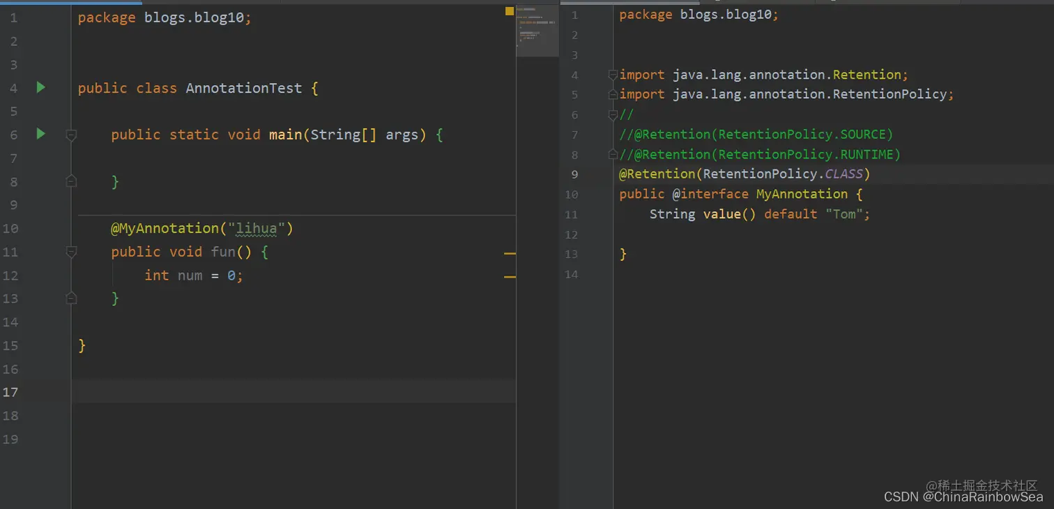Click the commented RetentionPolicy.SOURCE line

(x=756, y=135)
